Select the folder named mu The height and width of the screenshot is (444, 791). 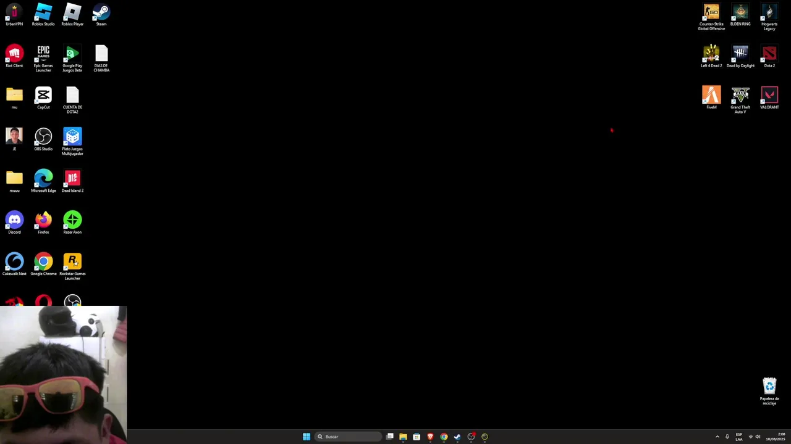click(x=14, y=97)
